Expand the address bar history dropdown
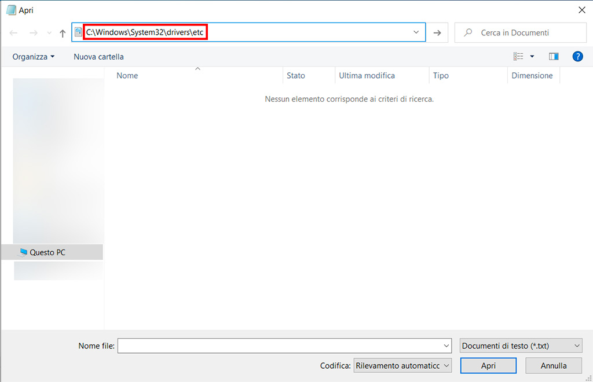Viewport: 593px width, 382px height. pyautogui.click(x=416, y=32)
